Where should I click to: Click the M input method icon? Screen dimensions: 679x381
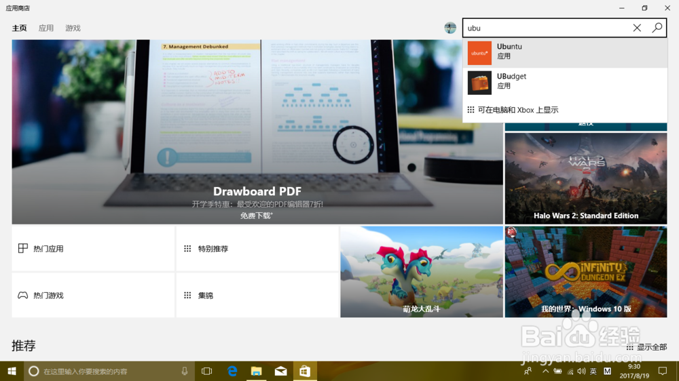608,371
